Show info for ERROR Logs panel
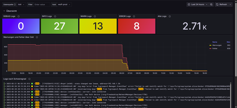The width and height of the screenshot is (237, 108). pyautogui.click(x=134, y=16)
